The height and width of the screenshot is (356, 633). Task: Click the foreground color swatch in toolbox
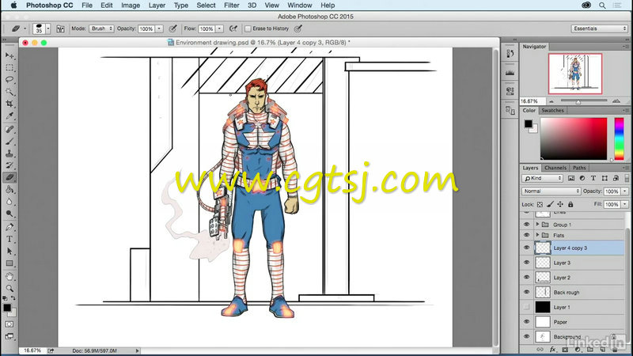point(7,308)
